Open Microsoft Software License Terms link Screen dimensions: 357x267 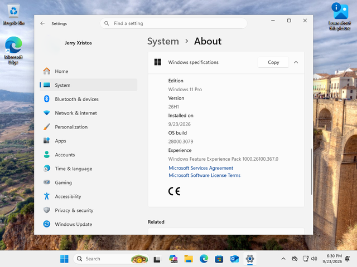pyautogui.click(x=205, y=175)
